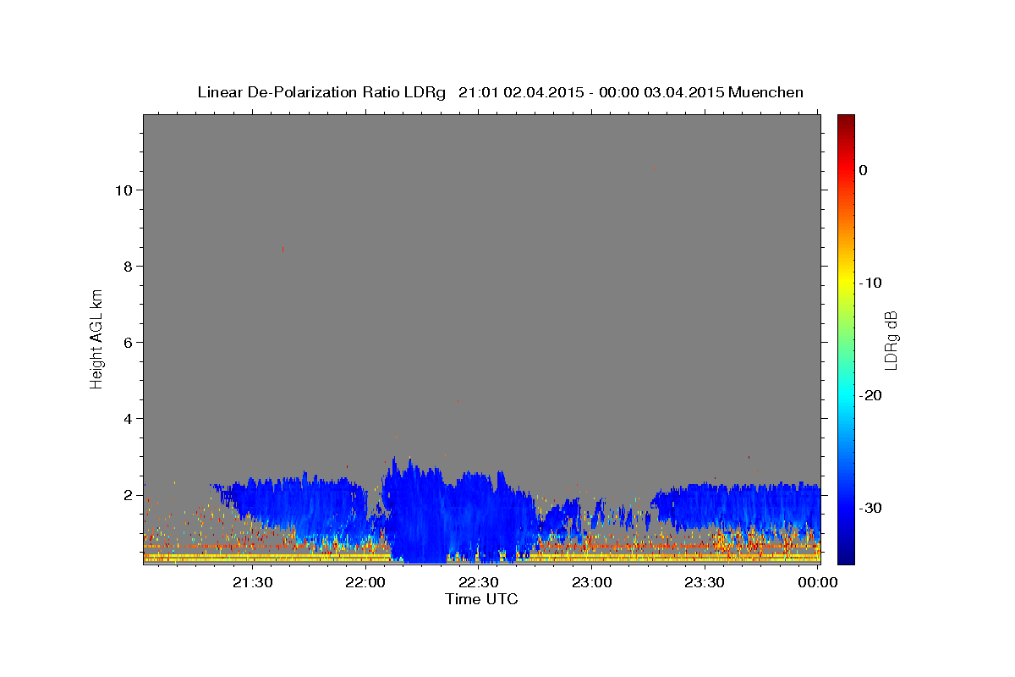The image size is (1015, 677).
Task: Click the dark red top of the colorbar
Action: 846,121
